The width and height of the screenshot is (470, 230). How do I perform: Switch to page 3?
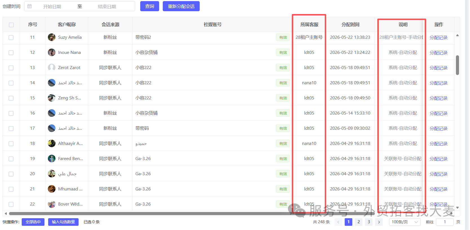pos(369,222)
